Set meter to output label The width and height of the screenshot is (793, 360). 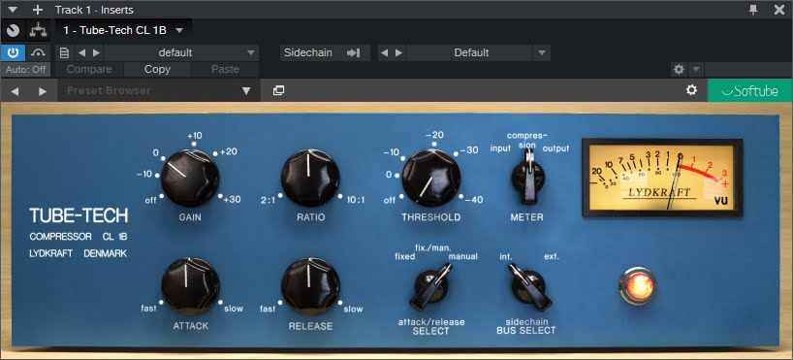point(555,148)
